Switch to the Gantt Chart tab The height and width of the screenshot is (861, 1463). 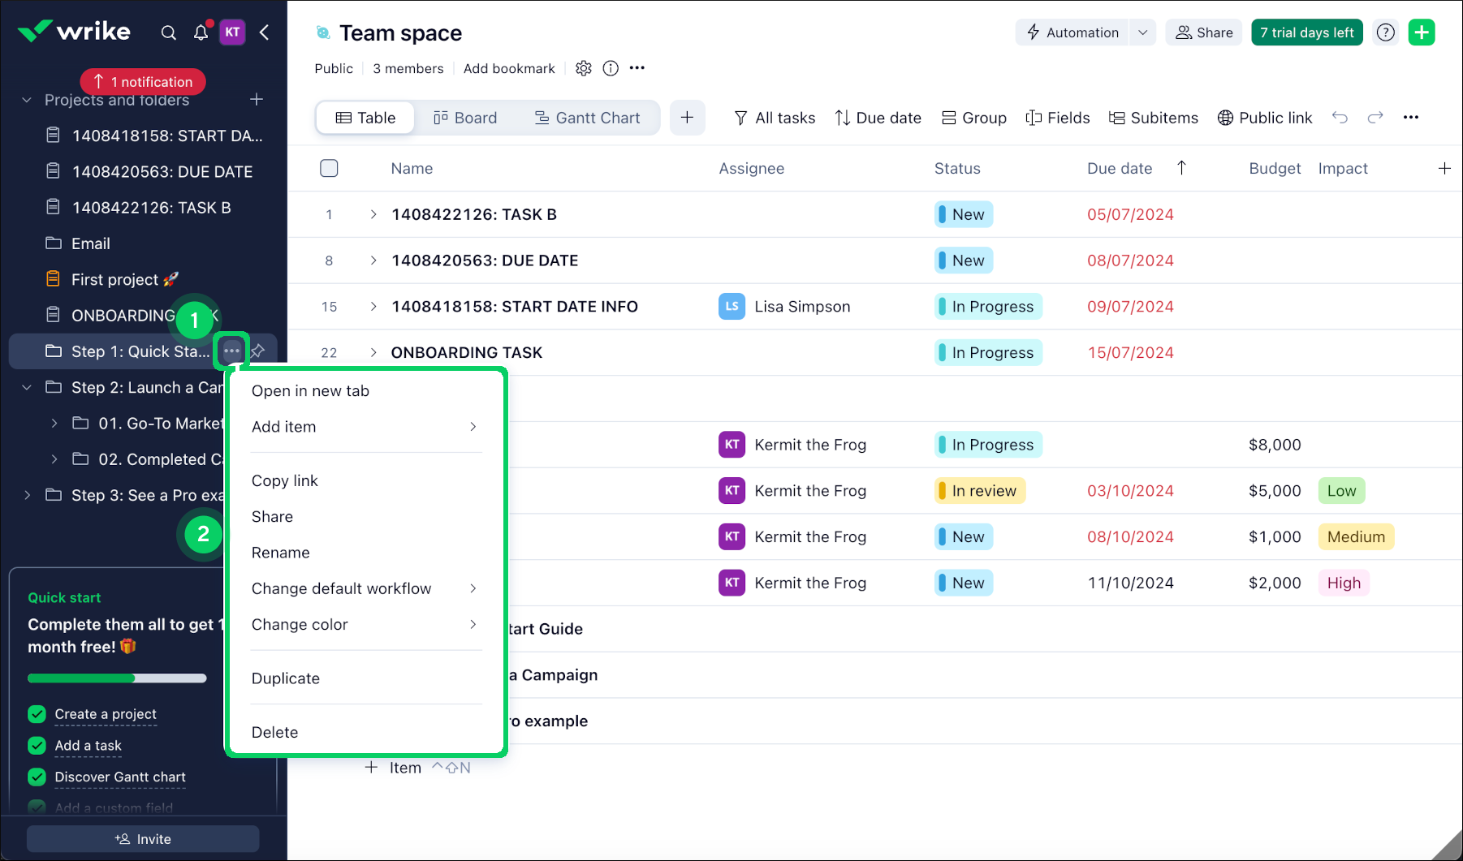[x=587, y=118]
